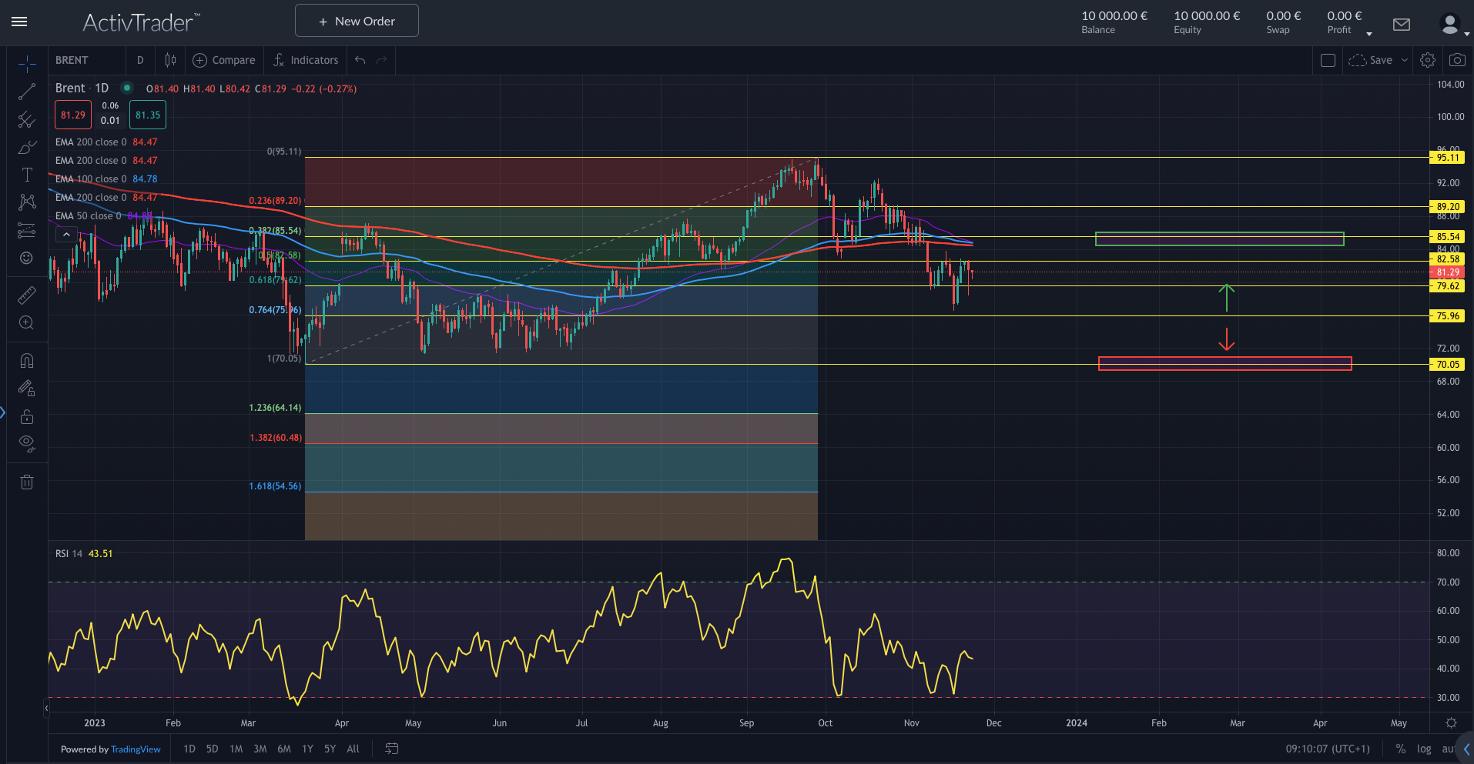Take a chart snapshot with camera icon
Screen dimensions: 1474x764
(1457, 60)
